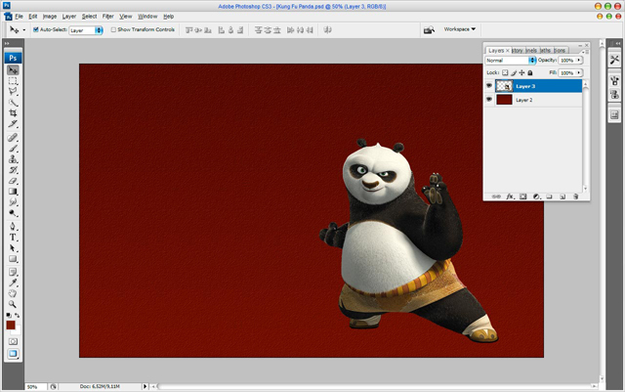625x392 pixels.
Task: Select the Healing Brush tool
Action: [13, 138]
